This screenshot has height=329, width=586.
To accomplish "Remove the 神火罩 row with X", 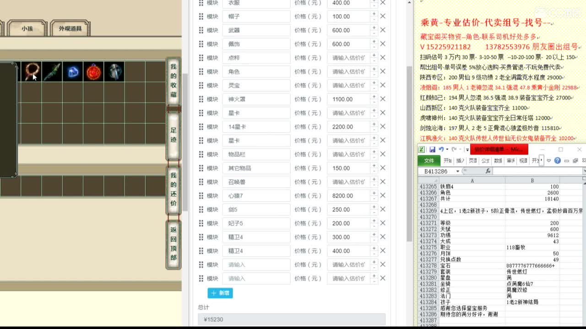I will point(383,99).
